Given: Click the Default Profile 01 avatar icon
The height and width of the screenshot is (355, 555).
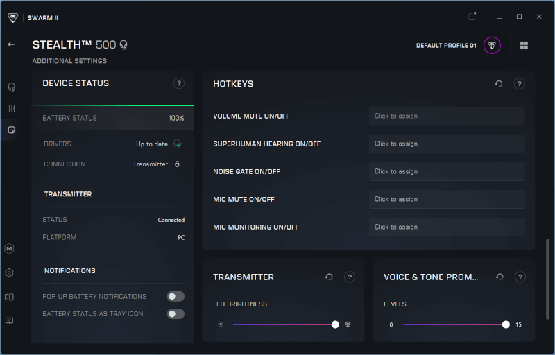Looking at the screenshot, I should tap(492, 45).
